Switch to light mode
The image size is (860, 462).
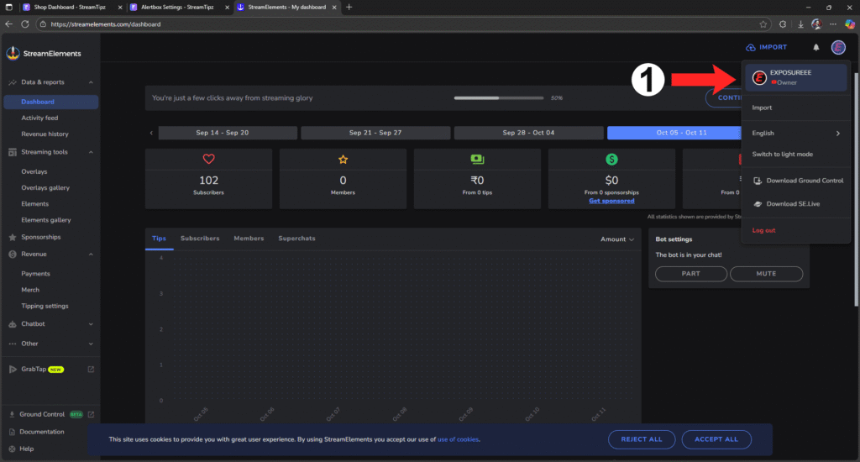[x=782, y=155]
